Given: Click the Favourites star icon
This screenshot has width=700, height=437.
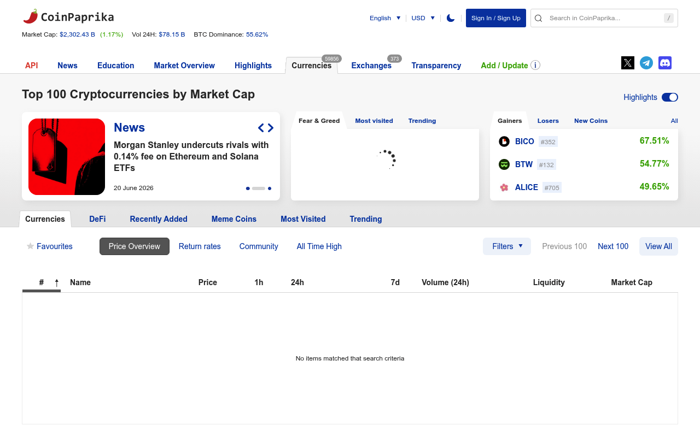Looking at the screenshot, I should click(x=31, y=246).
